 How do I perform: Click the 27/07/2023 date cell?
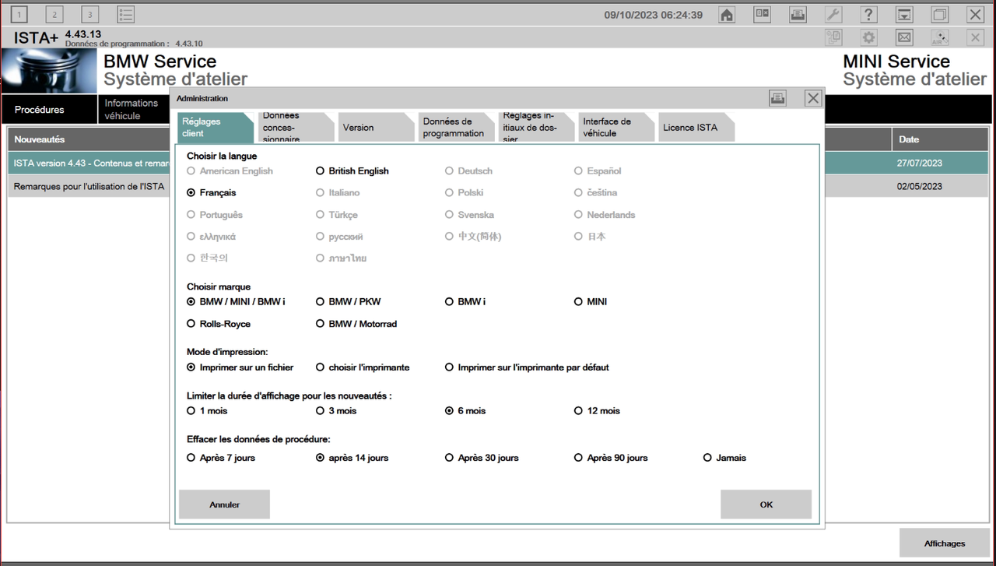920,163
